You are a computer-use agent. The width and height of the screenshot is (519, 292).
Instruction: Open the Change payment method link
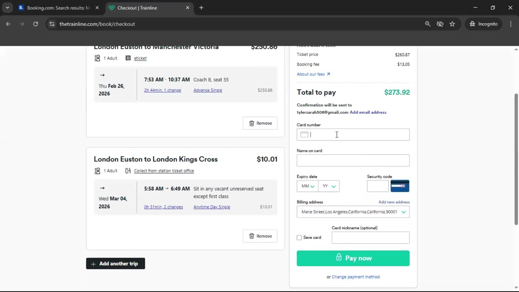coord(355,277)
